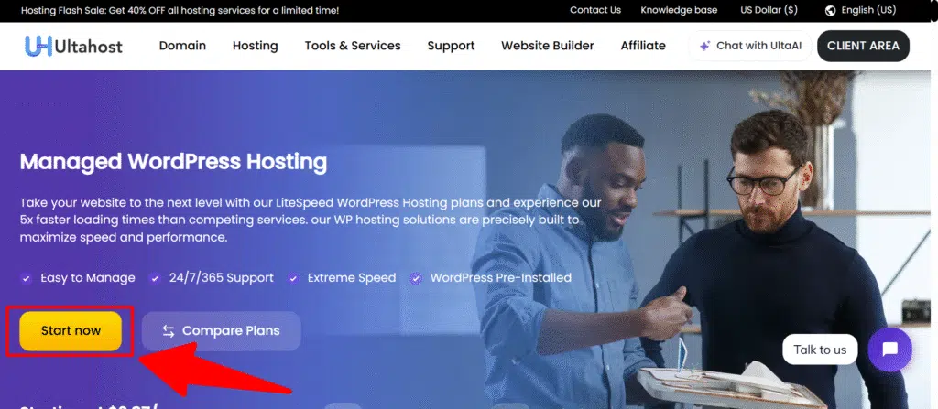The image size is (938, 409).
Task: Visit the Knowledge base link
Action: tap(679, 10)
